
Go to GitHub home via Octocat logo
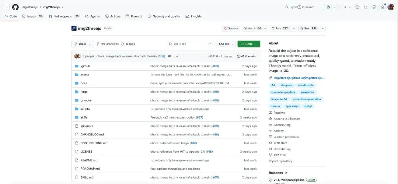click(15, 7)
